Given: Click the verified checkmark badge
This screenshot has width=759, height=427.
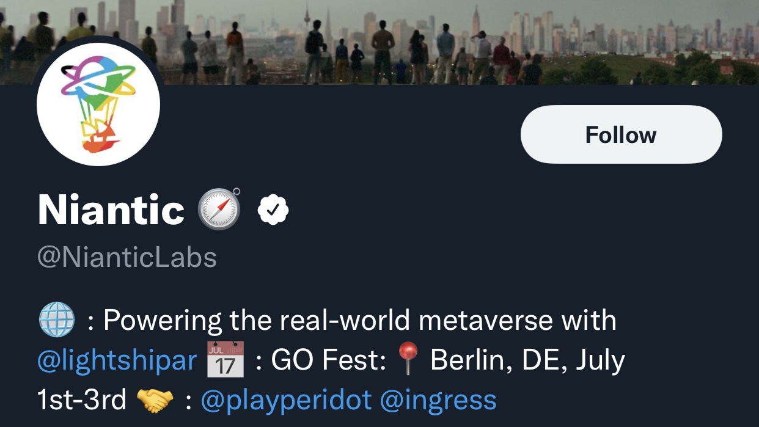Looking at the screenshot, I should tap(273, 210).
